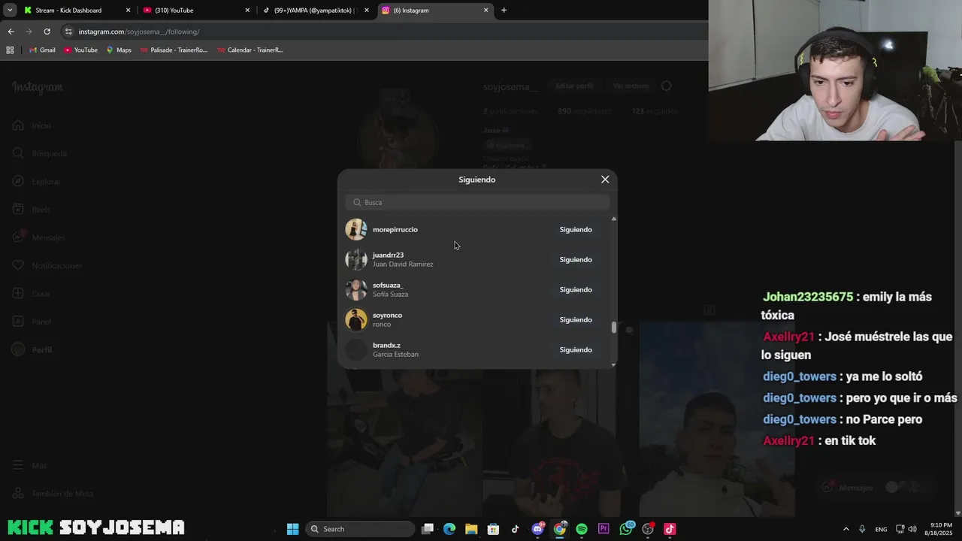Screen dimensions: 962x541
Task: Open Spotify from the taskbar
Action: [x=582, y=529]
